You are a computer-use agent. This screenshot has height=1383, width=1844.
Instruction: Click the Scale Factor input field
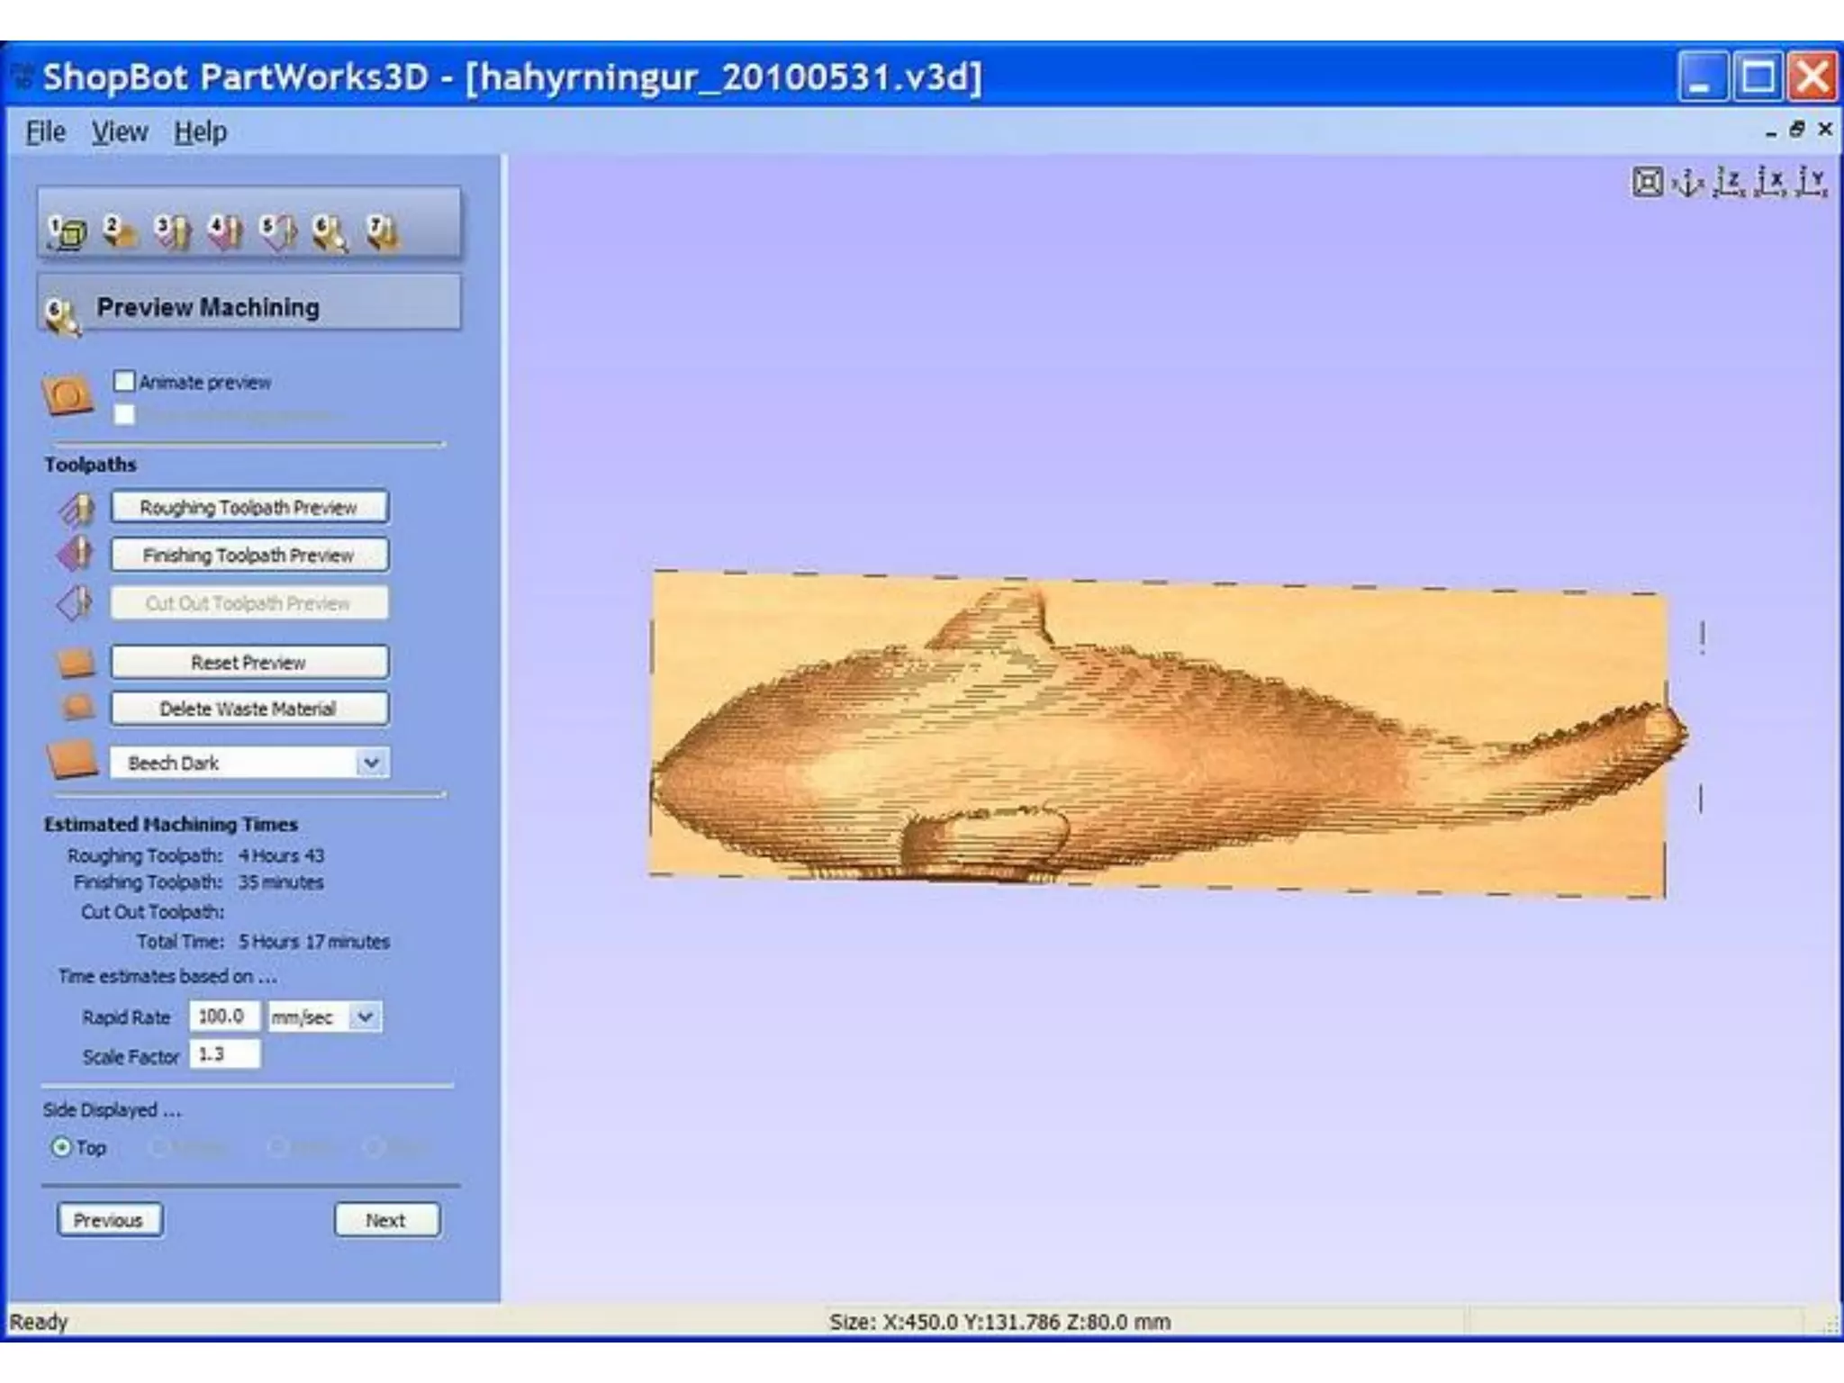[x=223, y=1054]
